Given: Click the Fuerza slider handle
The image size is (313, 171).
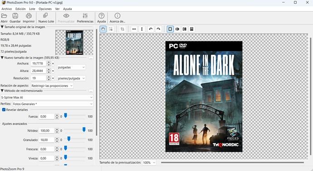Looking at the screenshot, I should [65, 116].
